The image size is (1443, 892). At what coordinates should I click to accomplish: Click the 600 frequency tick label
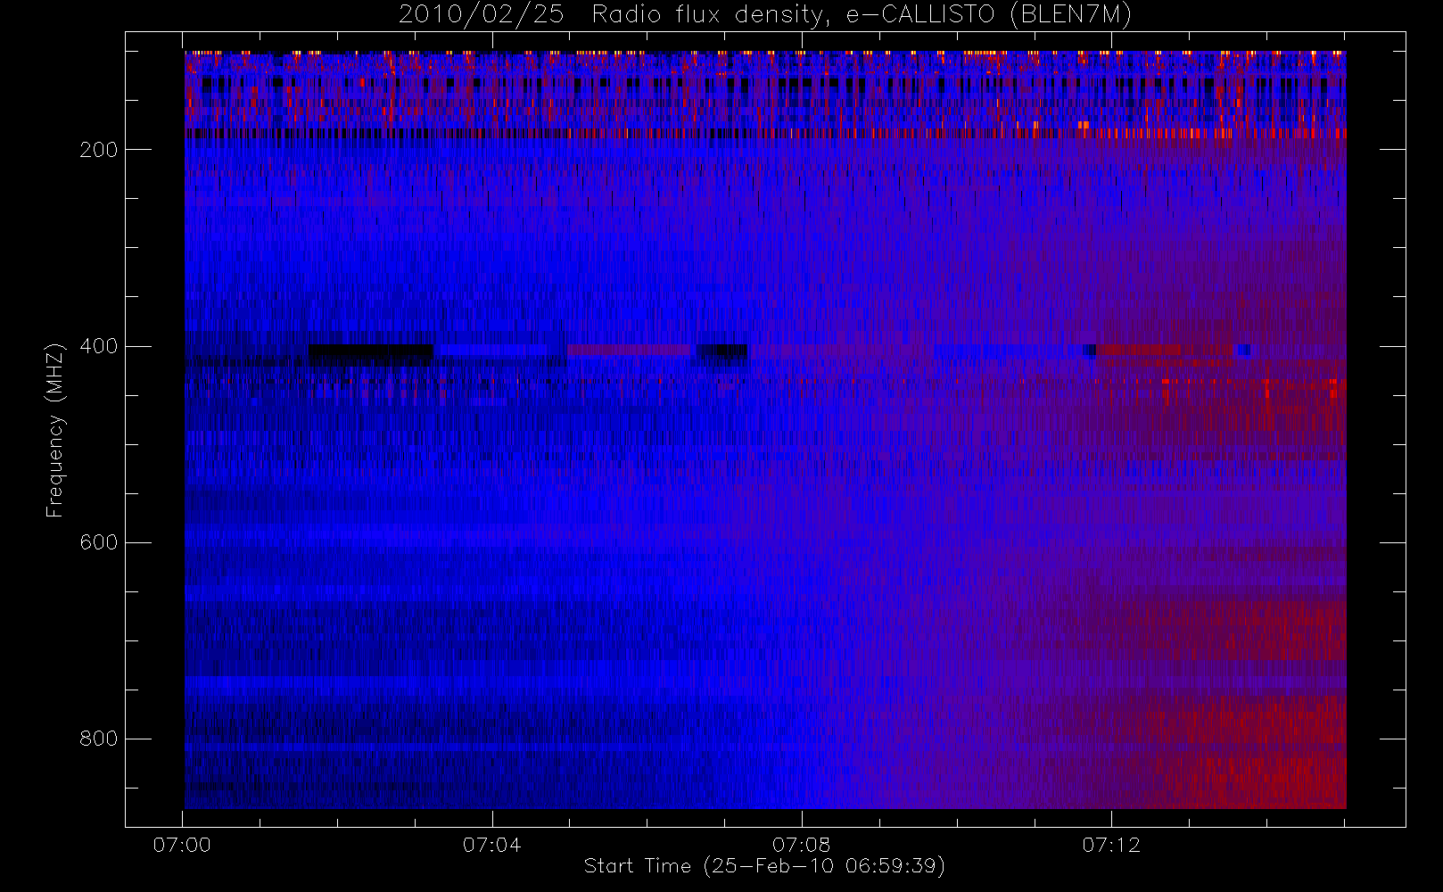click(98, 542)
